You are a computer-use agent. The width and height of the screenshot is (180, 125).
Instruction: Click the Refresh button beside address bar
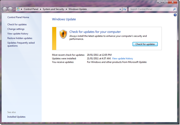click(x=125, y=9)
